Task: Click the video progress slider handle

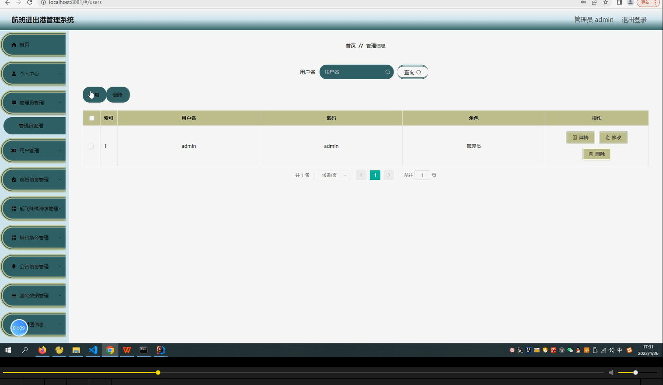Action: click(158, 373)
